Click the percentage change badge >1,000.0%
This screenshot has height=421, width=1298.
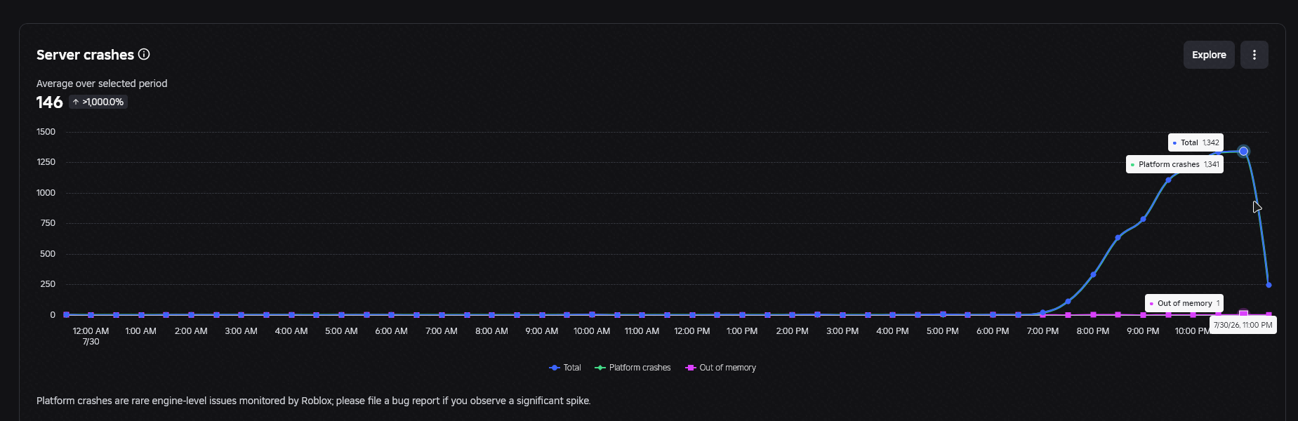pyautogui.click(x=98, y=102)
